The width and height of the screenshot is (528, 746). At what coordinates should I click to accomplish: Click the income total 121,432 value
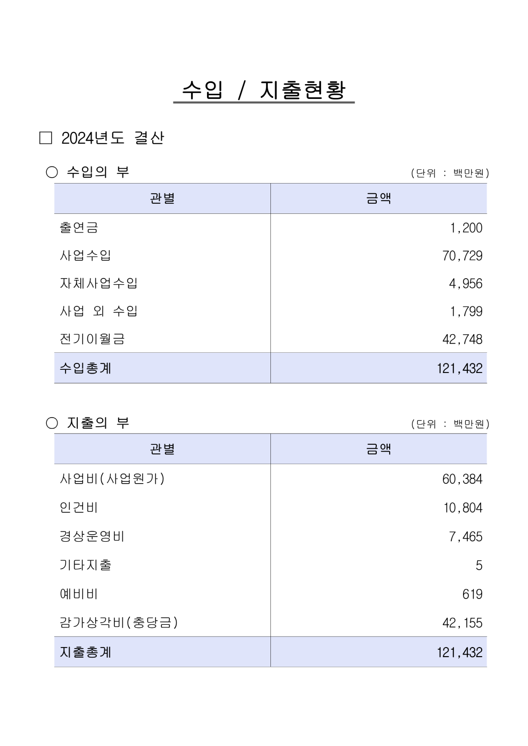pyautogui.click(x=459, y=368)
